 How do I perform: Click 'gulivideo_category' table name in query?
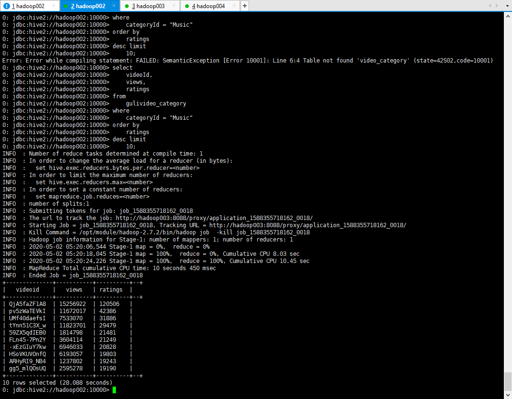[x=156, y=104]
